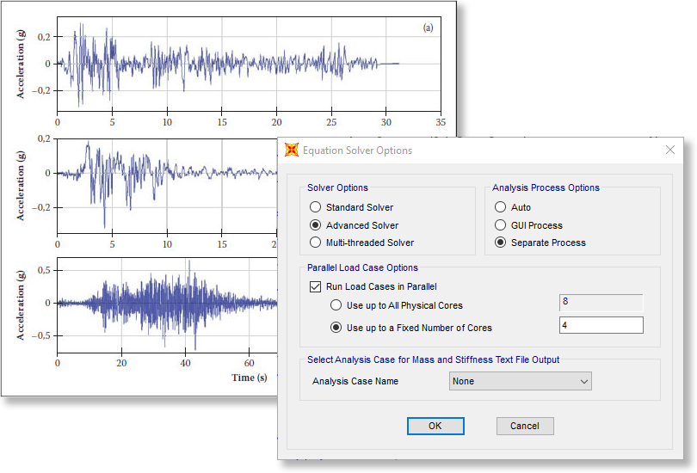Choose the Advanced Solver radio button
This screenshot has width=697, height=473.
(x=316, y=225)
